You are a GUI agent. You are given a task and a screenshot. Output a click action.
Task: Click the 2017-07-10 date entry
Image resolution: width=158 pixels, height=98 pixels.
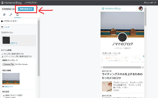click(x=106, y=71)
